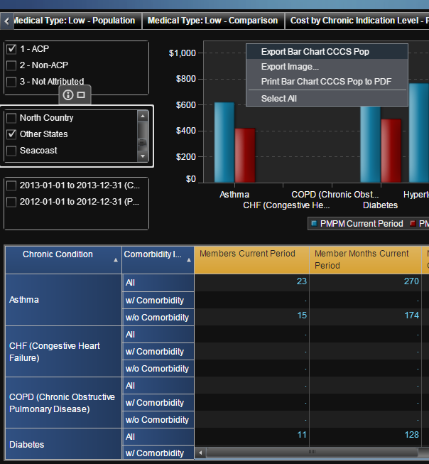Click PMPM Current Period legend swatch
429x464 pixels.
pos(314,223)
